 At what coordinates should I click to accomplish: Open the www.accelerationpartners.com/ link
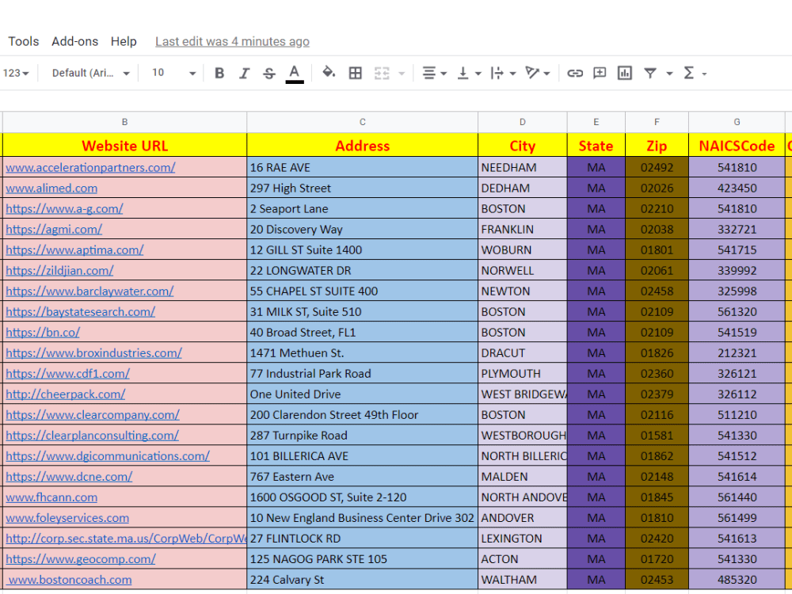point(90,167)
